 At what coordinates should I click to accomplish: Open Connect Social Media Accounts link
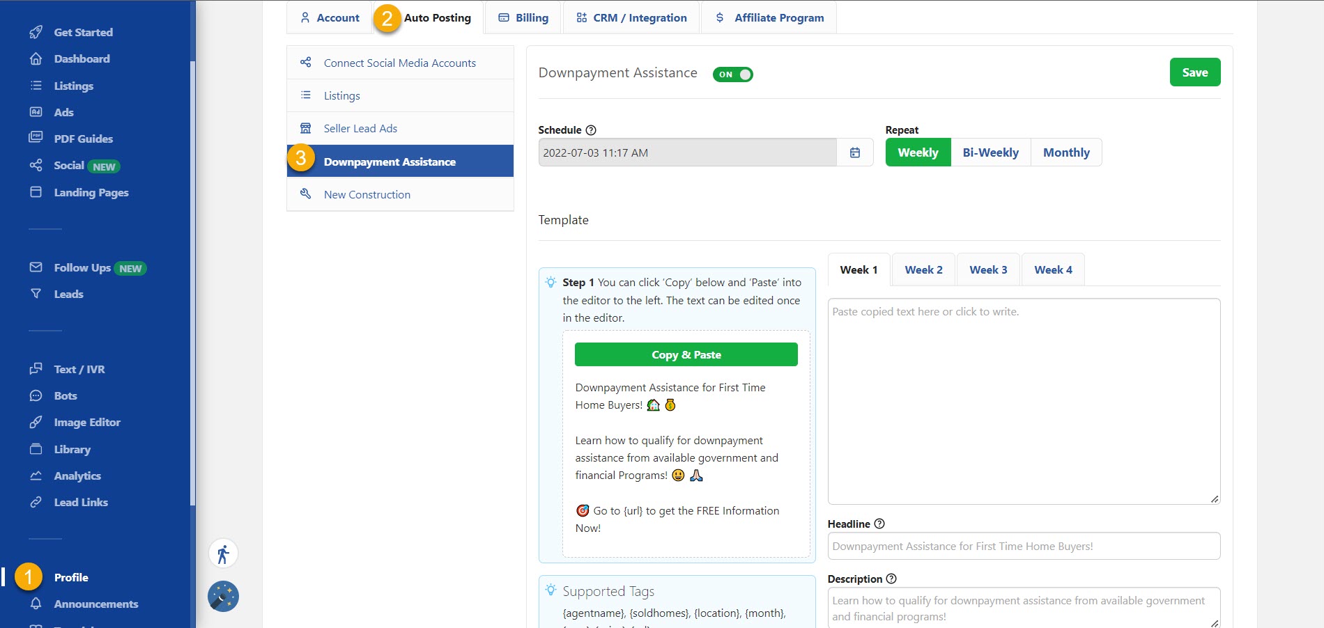click(x=399, y=63)
